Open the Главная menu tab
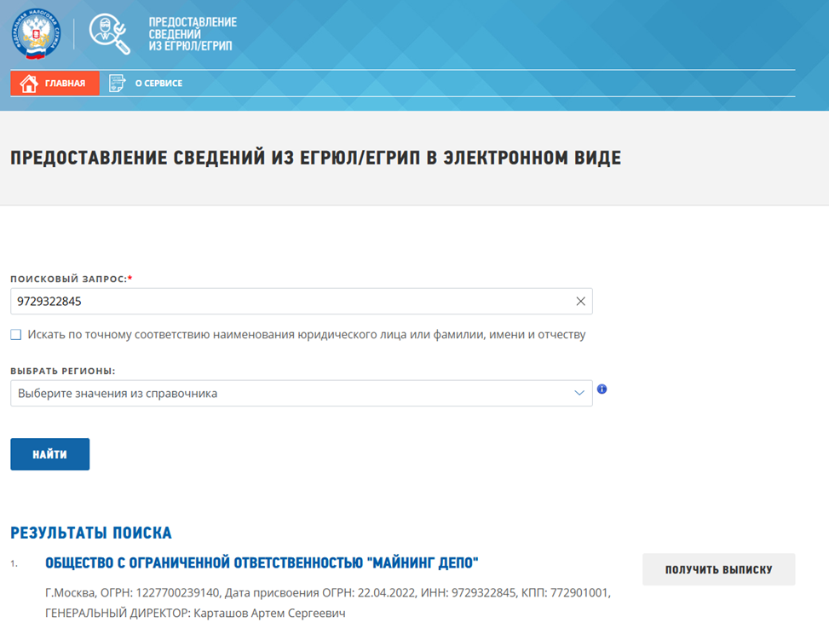Image resolution: width=829 pixels, height=634 pixels. click(55, 84)
